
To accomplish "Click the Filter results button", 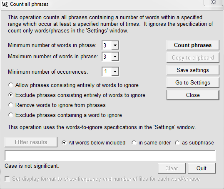I will 31,142.
